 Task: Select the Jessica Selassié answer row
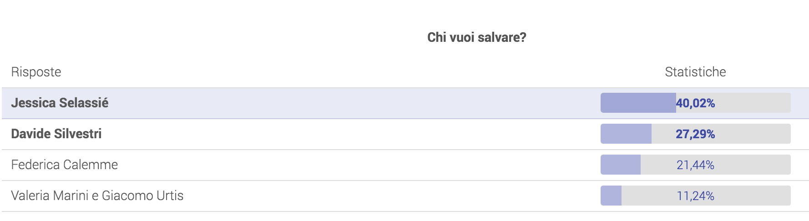tap(404, 103)
